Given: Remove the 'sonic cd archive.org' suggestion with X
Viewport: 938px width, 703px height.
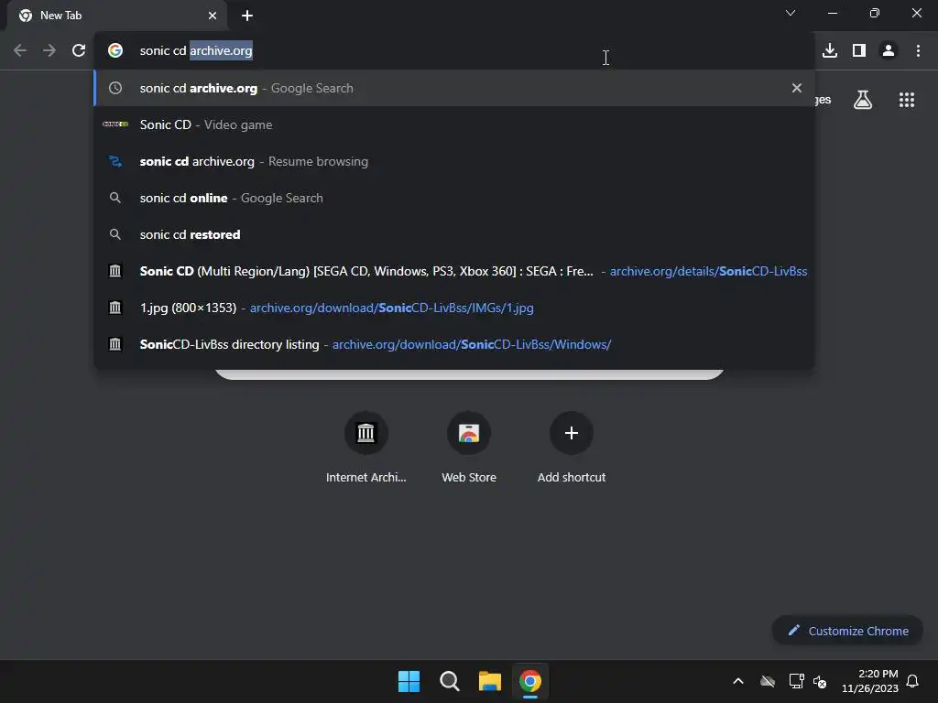Looking at the screenshot, I should tap(797, 88).
